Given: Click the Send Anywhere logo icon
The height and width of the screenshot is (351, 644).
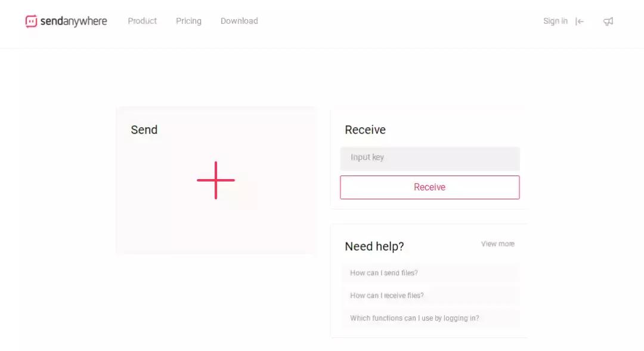Looking at the screenshot, I should pos(31,21).
